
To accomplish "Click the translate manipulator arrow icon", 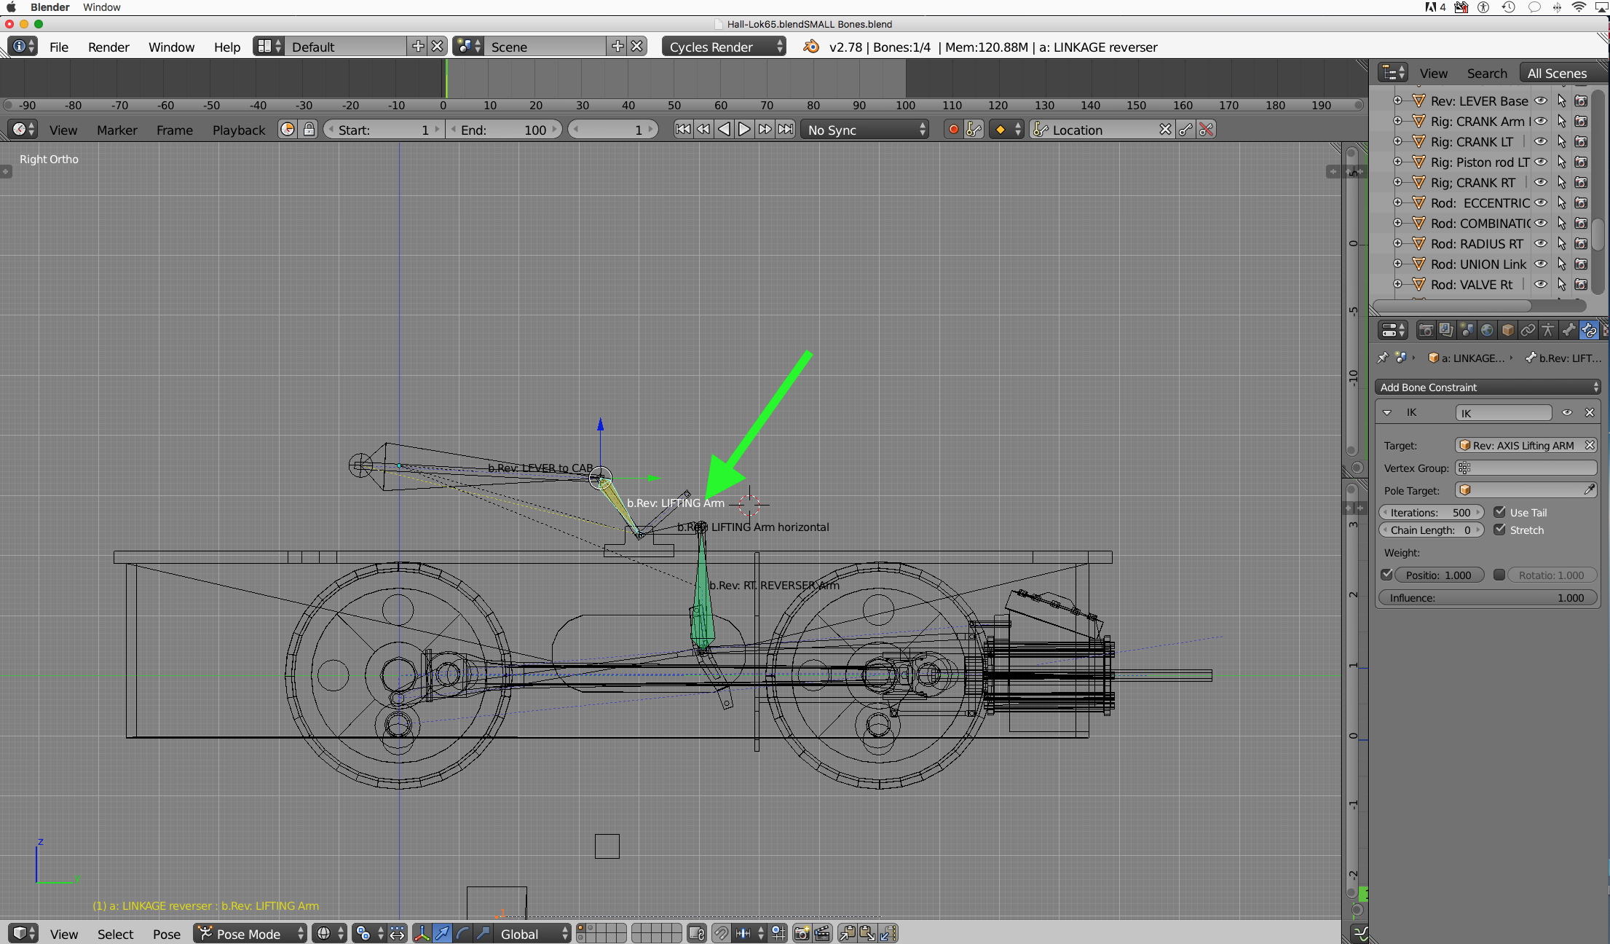I will (x=442, y=933).
